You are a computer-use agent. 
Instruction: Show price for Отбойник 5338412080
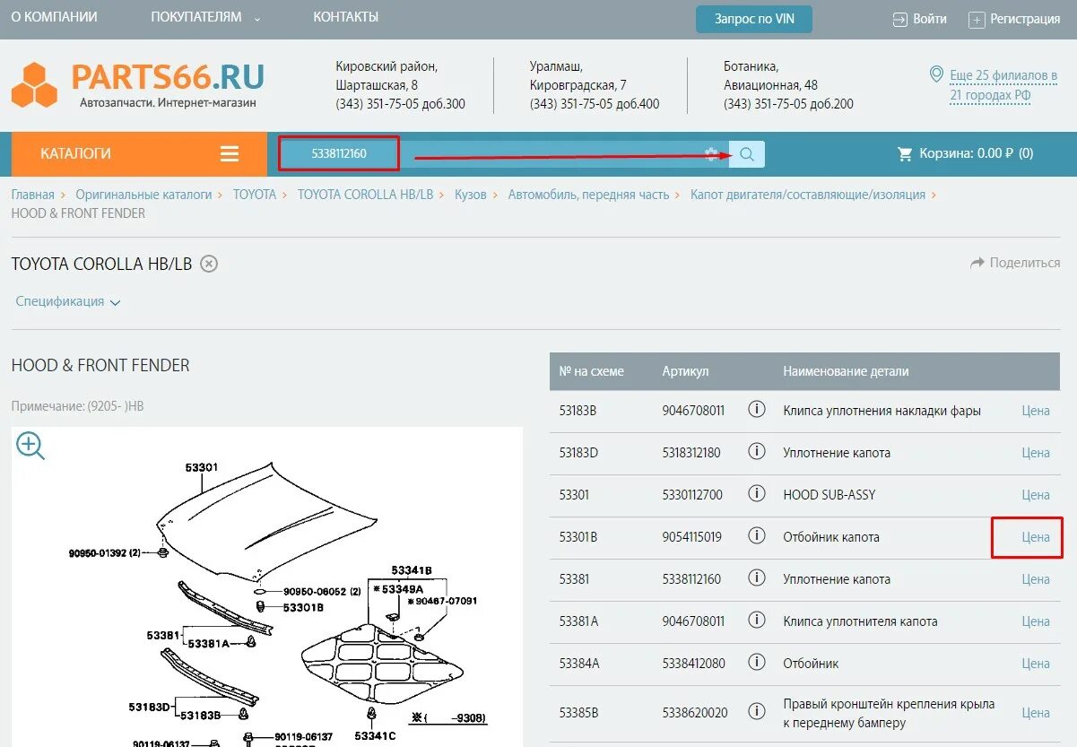(x=1036, y=664)
